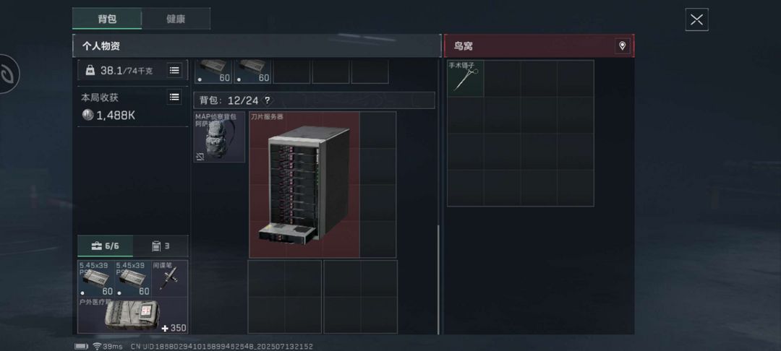
Task: Select the 户外医疗箱 medical kit item
Action: point(133,315)
